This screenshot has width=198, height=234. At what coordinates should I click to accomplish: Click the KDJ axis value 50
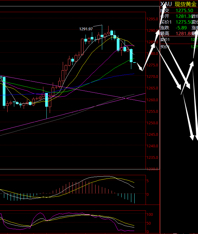[x=149, y=223]
